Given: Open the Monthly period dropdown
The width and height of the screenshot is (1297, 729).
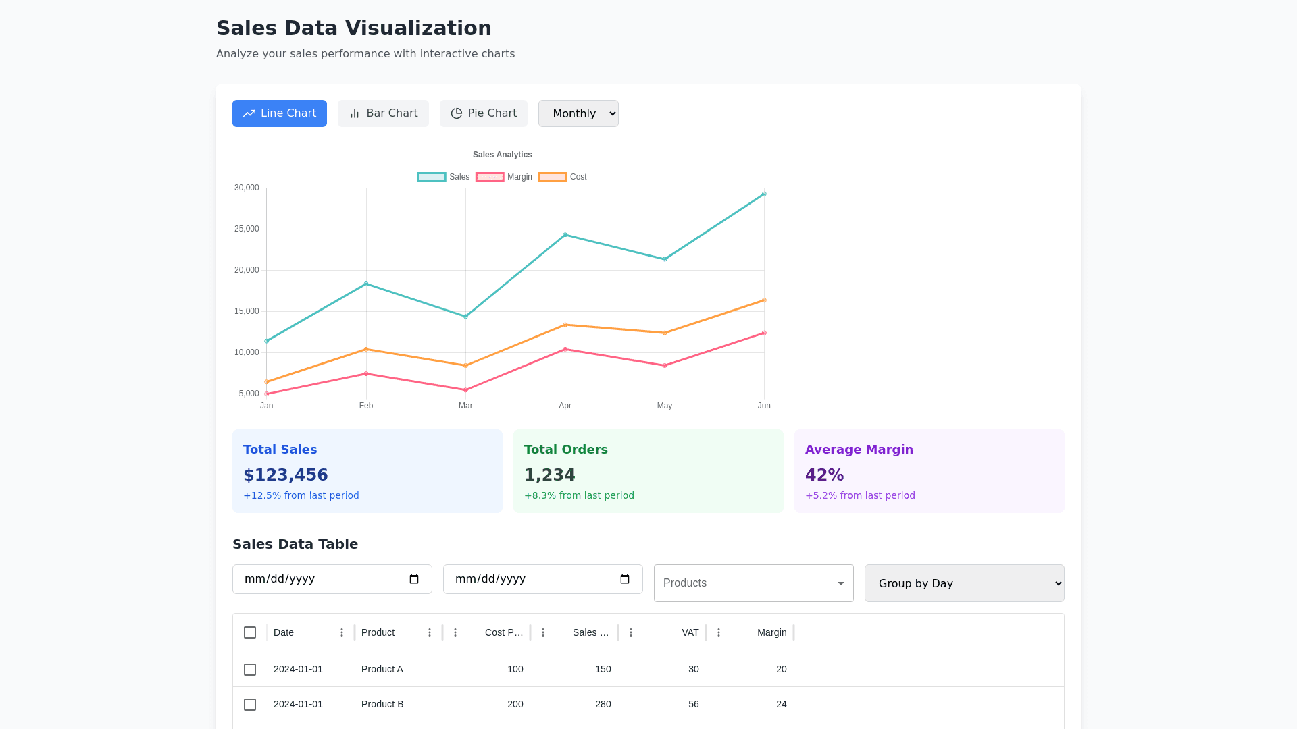Looking at the screenshot, I should (x=578, y=113).
